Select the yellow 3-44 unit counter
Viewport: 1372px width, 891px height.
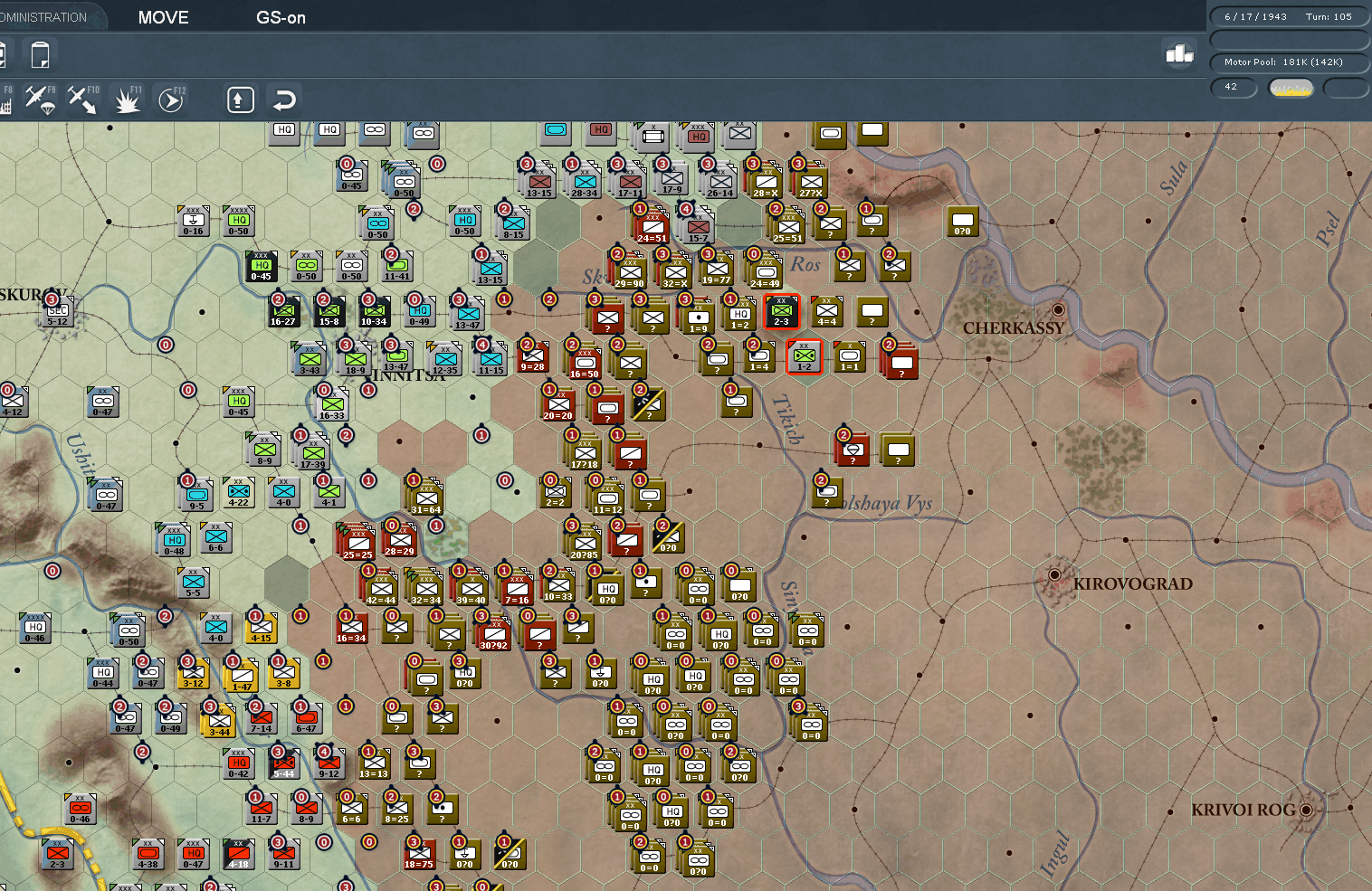218,720
